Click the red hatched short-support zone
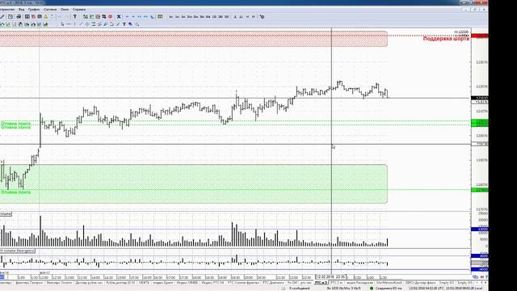 pyautogui.click(x=194, y=39)
